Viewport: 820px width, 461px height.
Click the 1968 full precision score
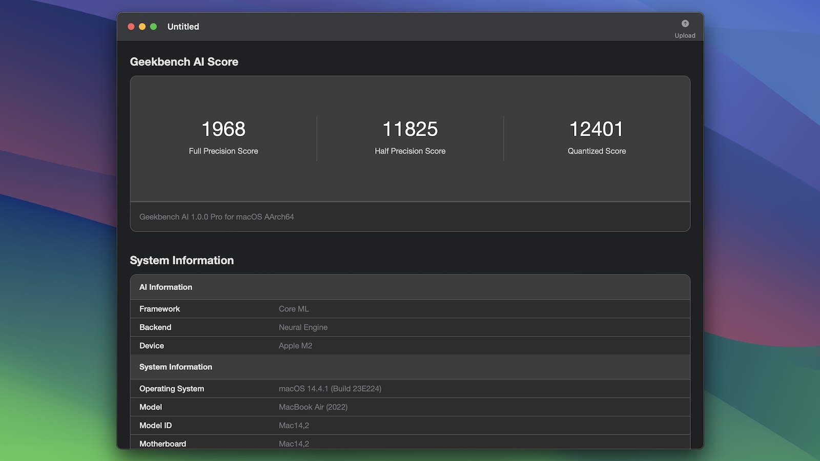pos(223,129)
